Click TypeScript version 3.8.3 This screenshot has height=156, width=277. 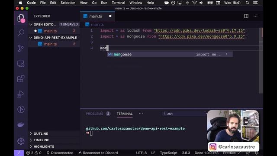pos(186,153)
